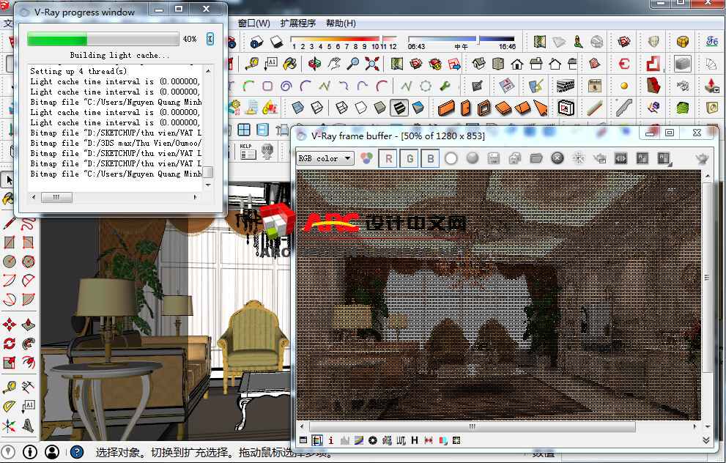Switch to alpha channel white circle
This screenshot has height=463, width=726.
click(x=451, y=159)
